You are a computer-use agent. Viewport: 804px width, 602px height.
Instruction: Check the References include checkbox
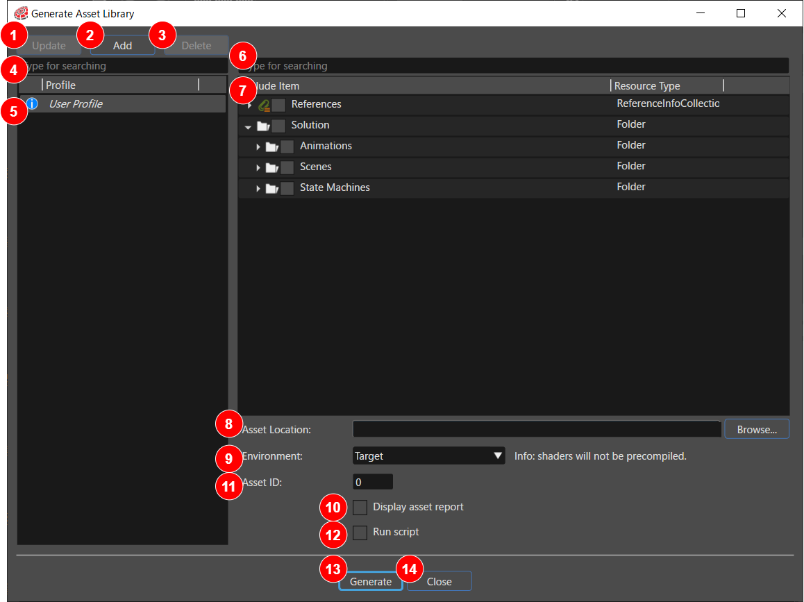click(x=278, y=105)
